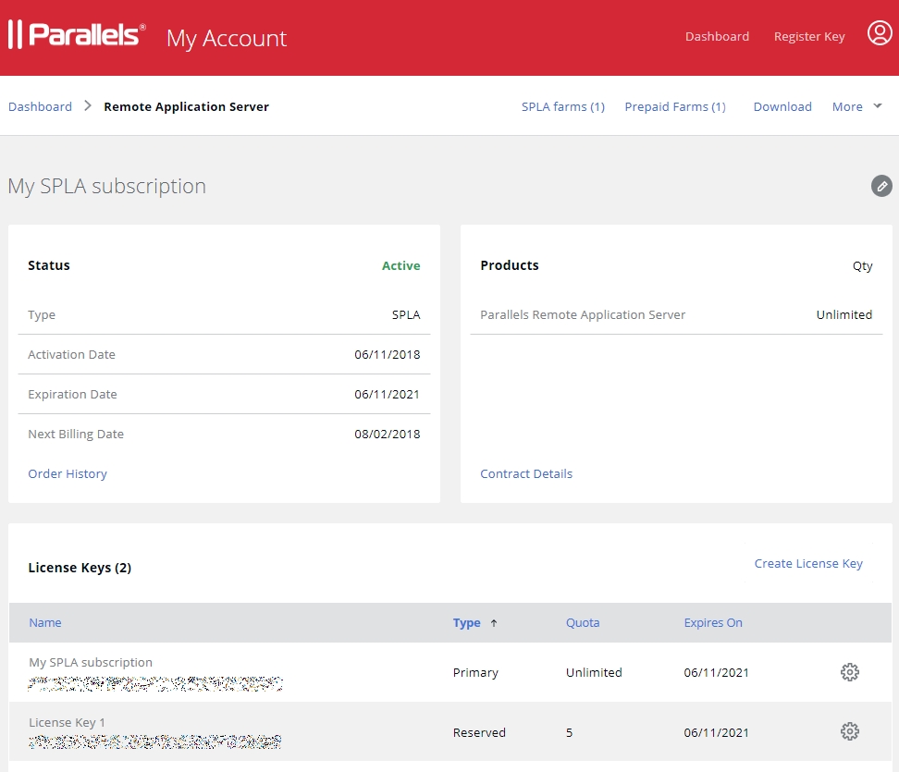
Task: Open Dashboard in the top red header
Action: pos(717,36)
